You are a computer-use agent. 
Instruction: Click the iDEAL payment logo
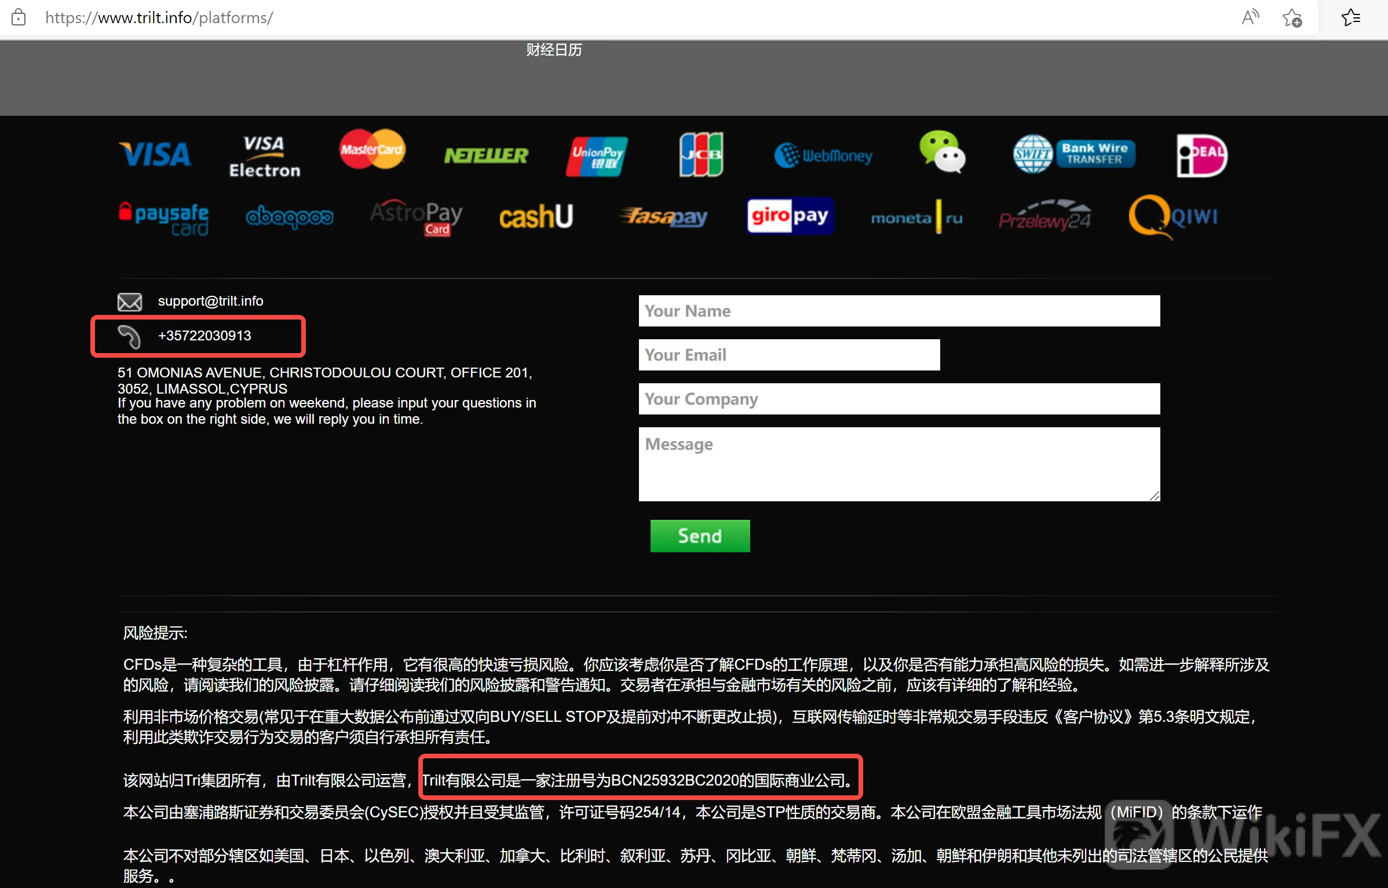(x=1202, y=155)
